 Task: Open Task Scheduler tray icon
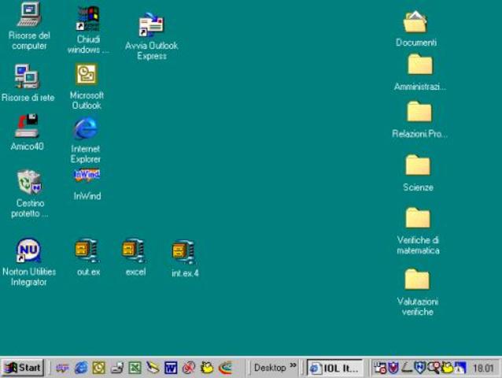[380, 368]
